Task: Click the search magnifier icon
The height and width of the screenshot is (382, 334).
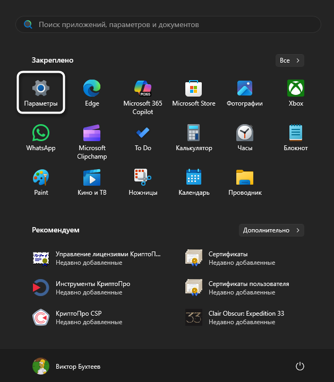Action: click(x=28, y=24)
